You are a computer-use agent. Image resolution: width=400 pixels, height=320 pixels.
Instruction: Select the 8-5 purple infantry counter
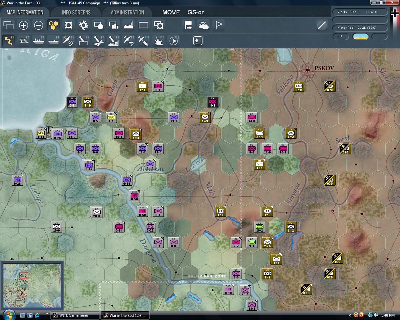click(x=95, y=117)
